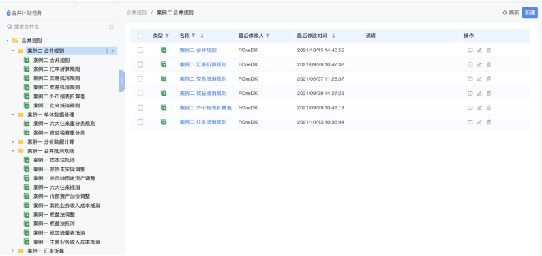The image size is (542, 256).
Task: Open the 案例二 外币报表折算差 link in table
Action: pos(205,107)
